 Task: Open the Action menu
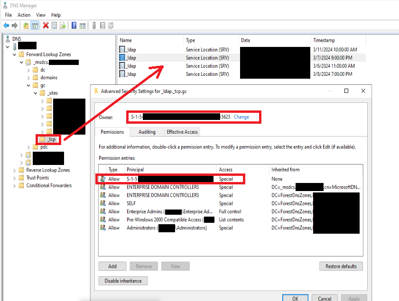pyautogui.click(x=24, y=15)
